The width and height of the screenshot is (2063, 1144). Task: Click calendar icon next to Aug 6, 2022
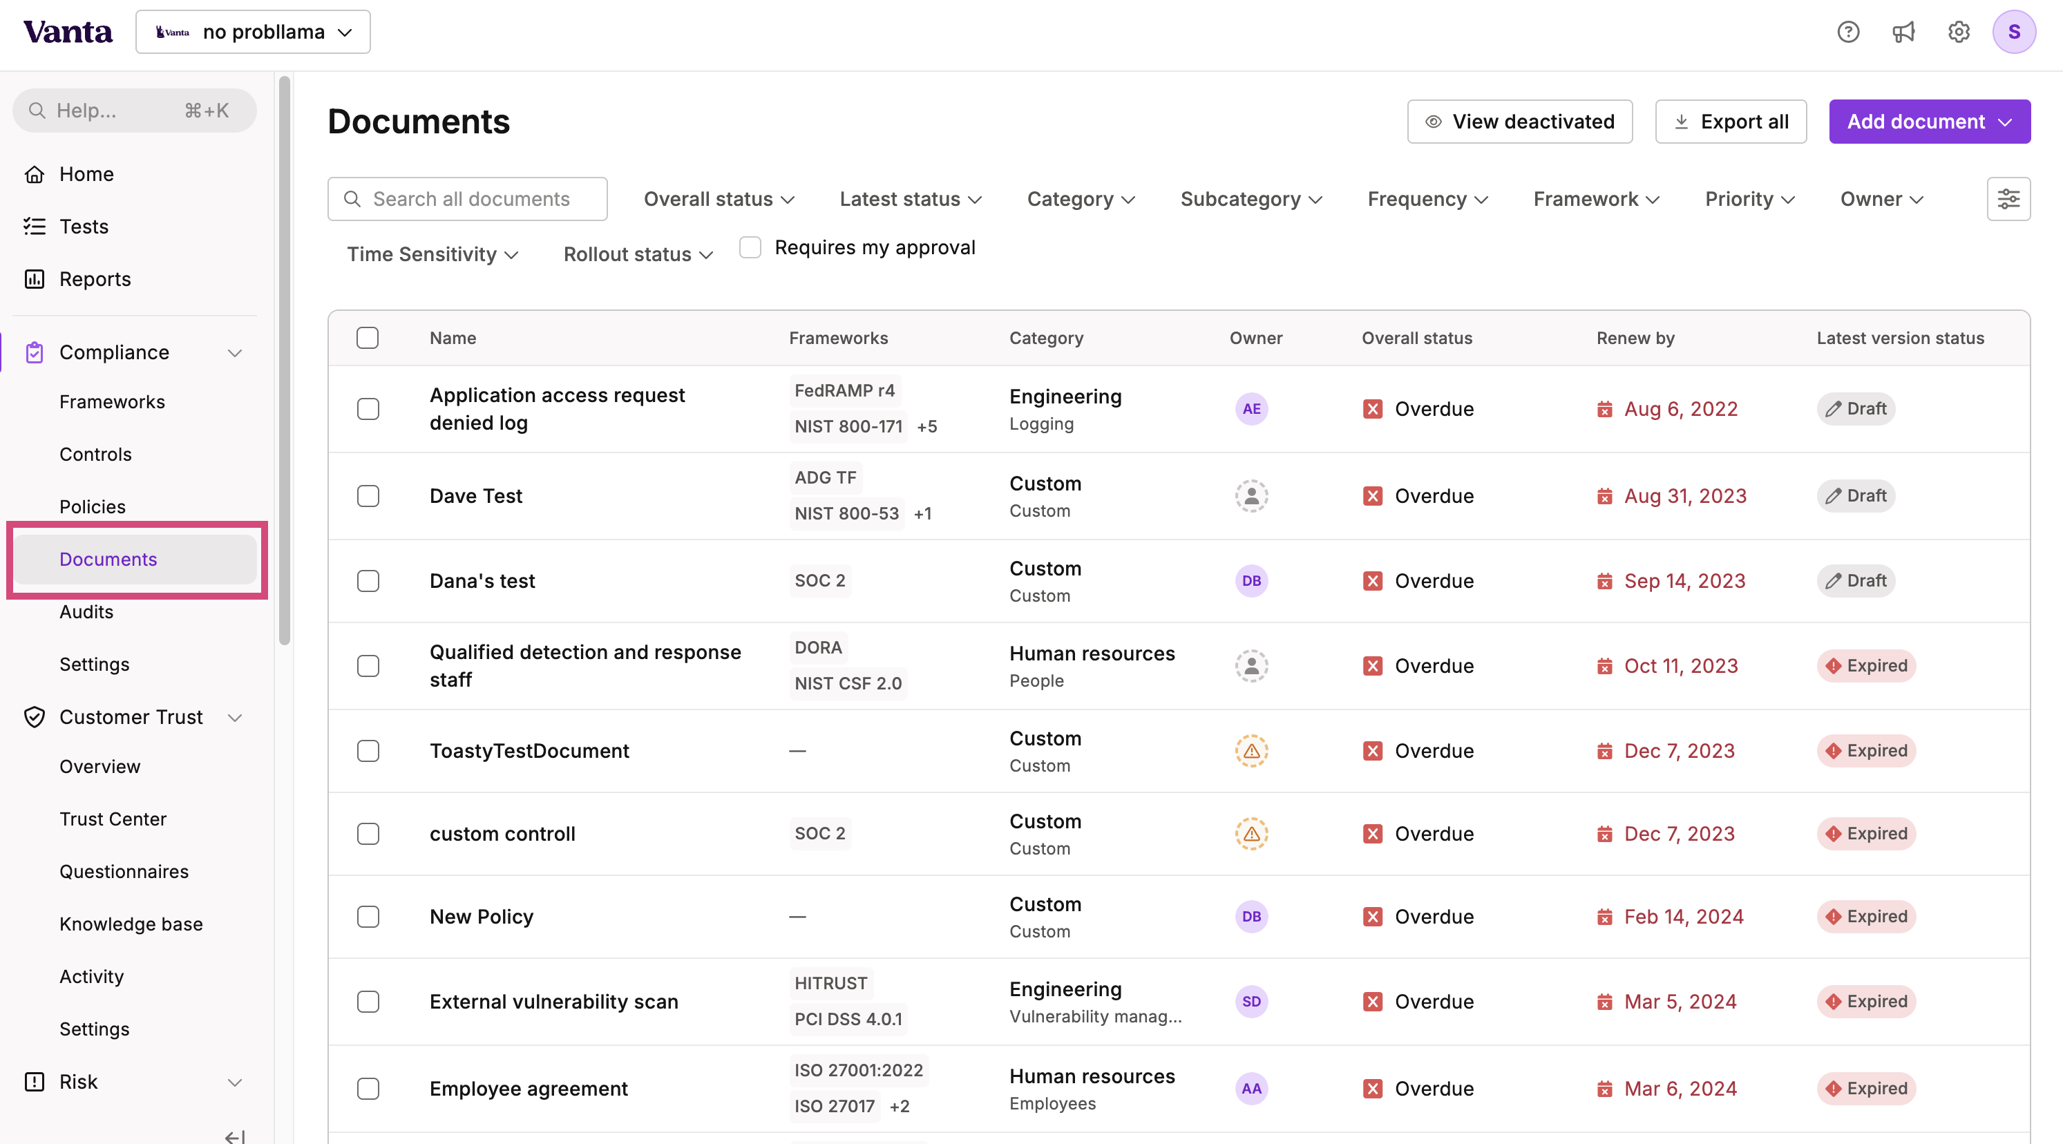1604,410
